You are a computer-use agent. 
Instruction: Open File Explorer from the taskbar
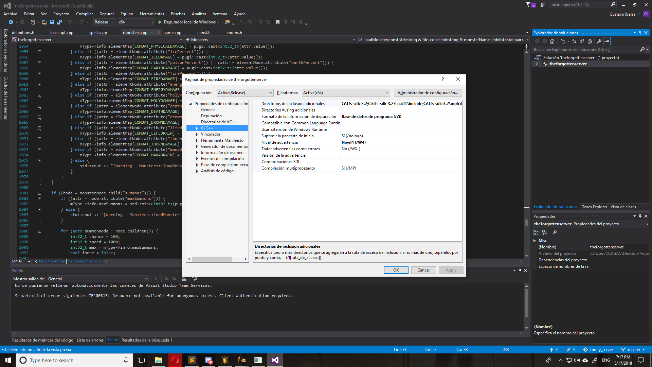(x=159, y=360)
